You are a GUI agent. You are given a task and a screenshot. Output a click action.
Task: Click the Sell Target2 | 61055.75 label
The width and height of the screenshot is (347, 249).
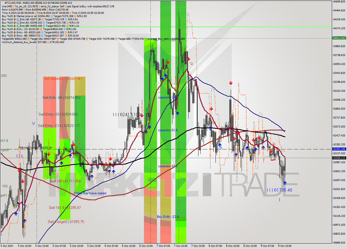point(66,222)
